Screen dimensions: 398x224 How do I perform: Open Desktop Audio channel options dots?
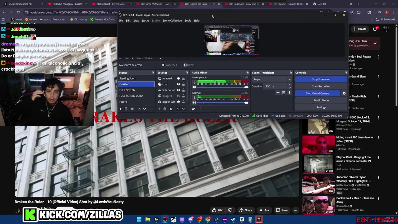click(194, 82)
